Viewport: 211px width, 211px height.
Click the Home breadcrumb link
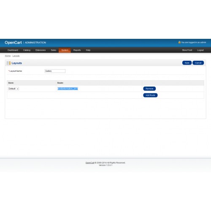pos(8,56)
